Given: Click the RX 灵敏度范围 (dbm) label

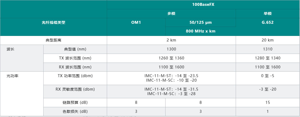Looking at the screenshot, I should [x=75, y=89].
